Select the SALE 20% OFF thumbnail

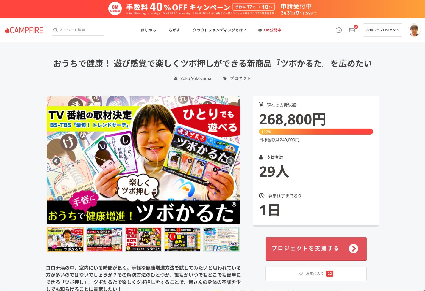[x=143, y=239]
